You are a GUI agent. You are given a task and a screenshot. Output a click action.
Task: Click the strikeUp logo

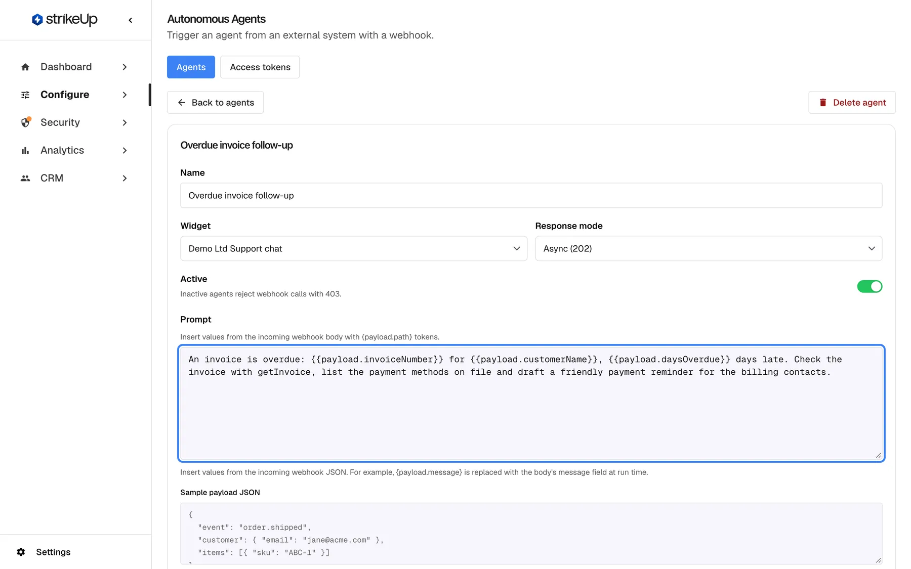(64, 19)
